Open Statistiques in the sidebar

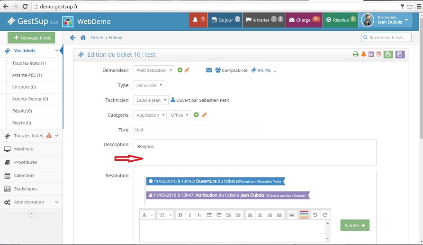(x=31, y=189)
